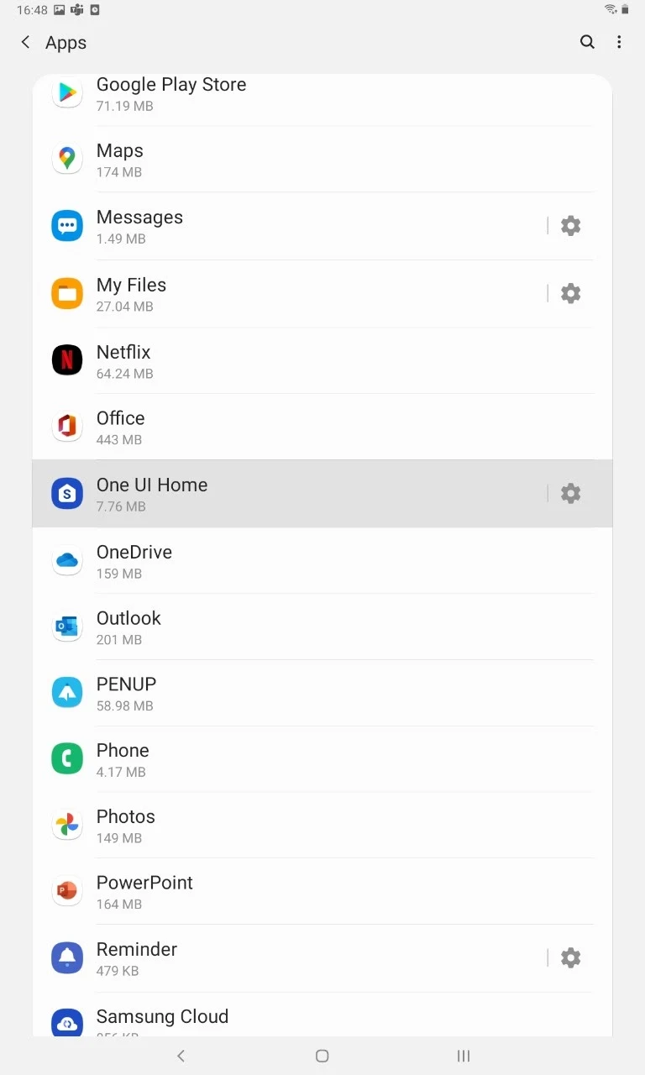645x1075 pixels.
Task: Open Google Play Store app info
Action: [322, 101]
